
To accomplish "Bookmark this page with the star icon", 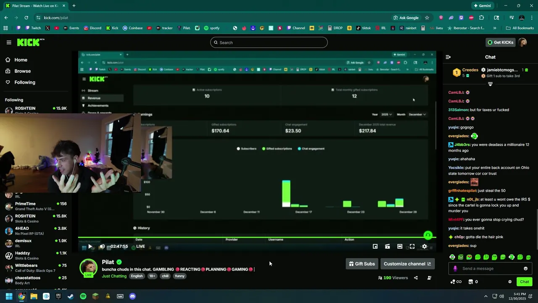I will click(x=427, y=18).
